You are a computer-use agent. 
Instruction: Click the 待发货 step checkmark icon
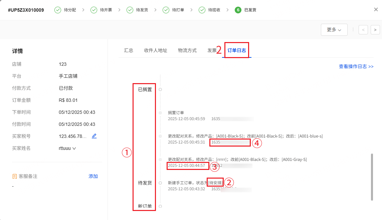click(130, 10)
